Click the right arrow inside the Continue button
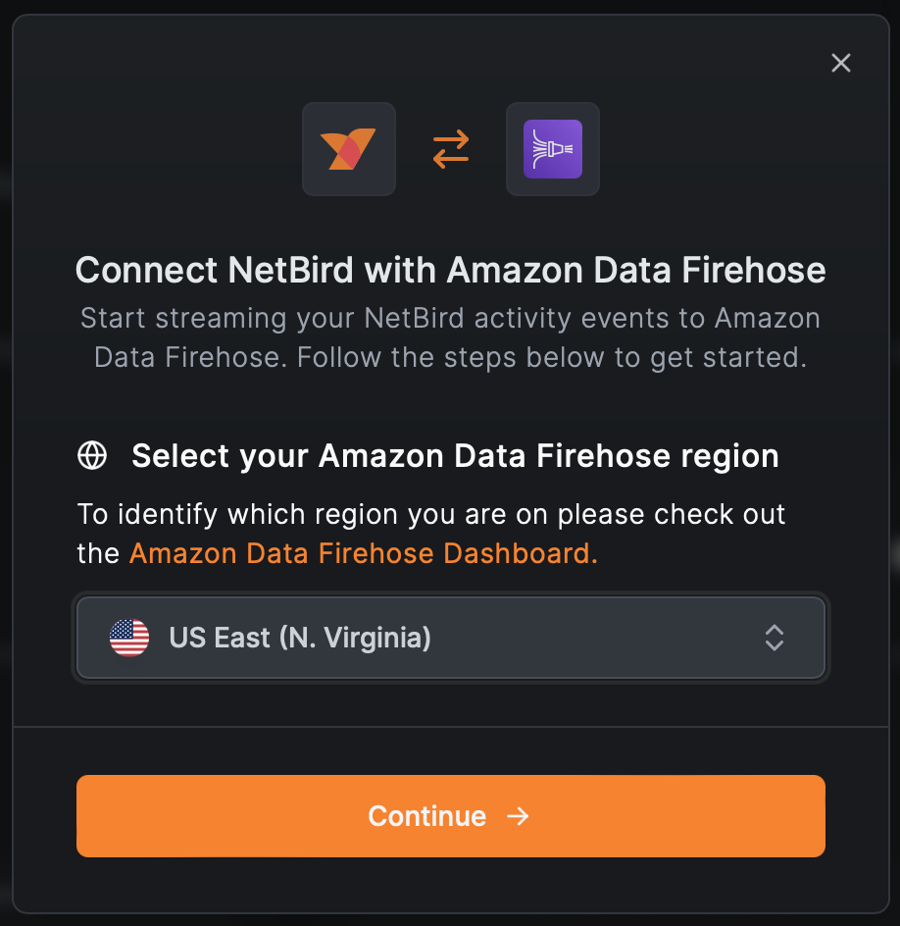900x926 pixels. pos(517,816)
